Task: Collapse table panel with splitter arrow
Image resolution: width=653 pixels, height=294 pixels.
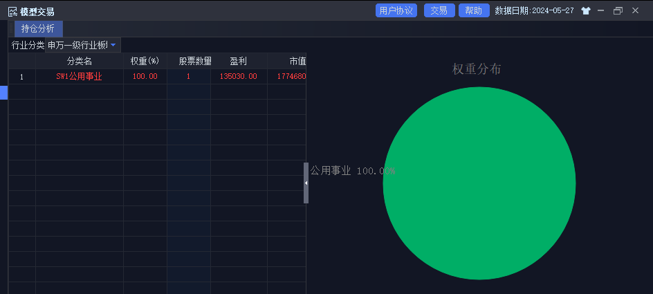Action: [306, 183]
